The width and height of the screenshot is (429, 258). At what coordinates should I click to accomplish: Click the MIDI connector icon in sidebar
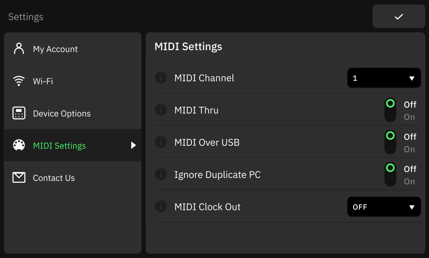[x=19, y=145]
